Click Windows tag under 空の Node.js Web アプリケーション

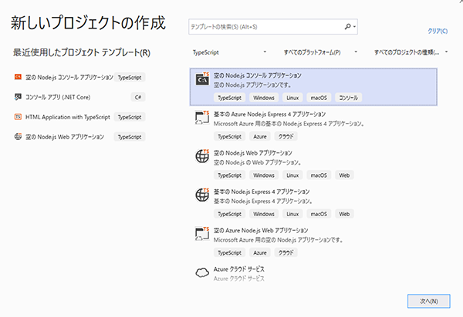(x=264, y=175)
